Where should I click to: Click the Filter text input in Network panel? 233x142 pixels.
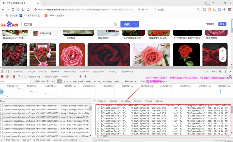15,81
